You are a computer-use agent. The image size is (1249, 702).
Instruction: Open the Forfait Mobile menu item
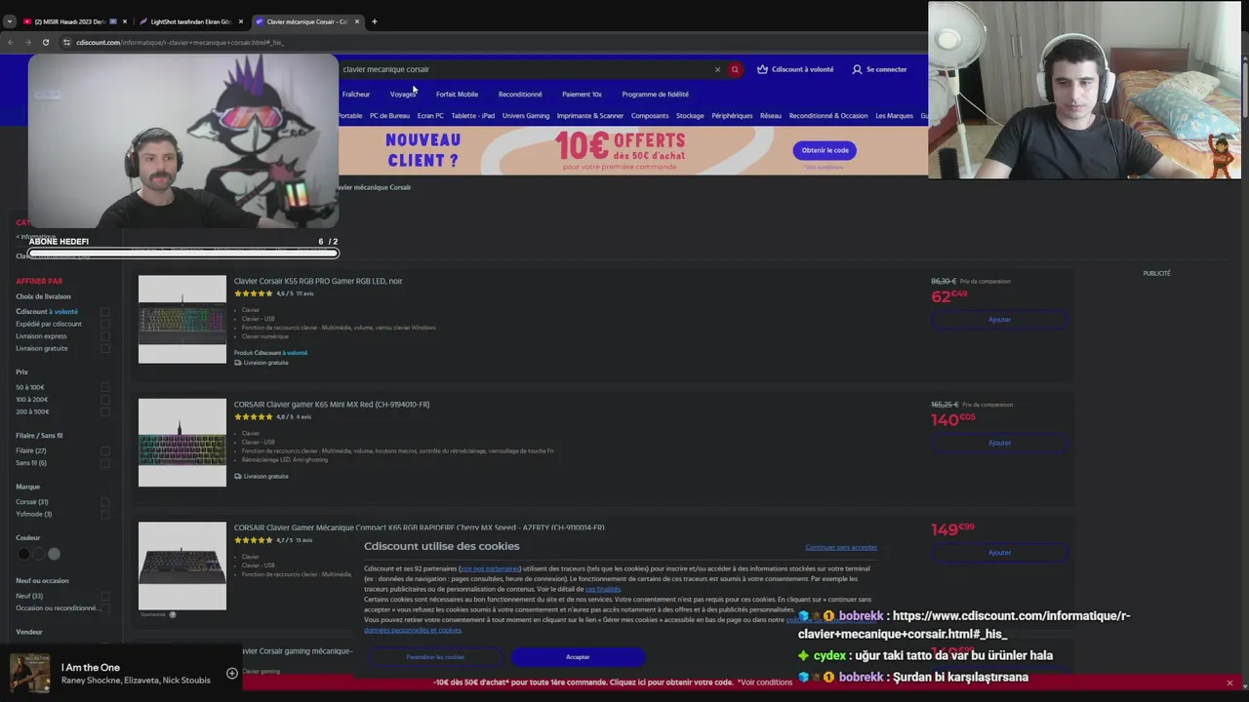(457, 95)
